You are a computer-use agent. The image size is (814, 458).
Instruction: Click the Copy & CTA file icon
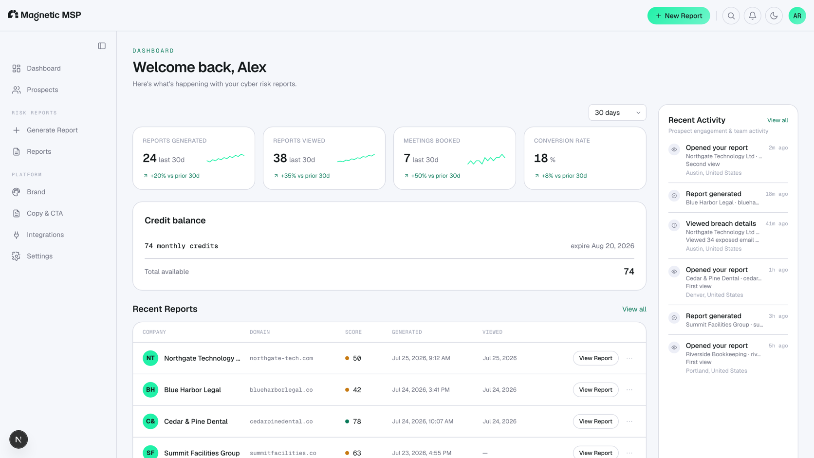tap(17, 213)
